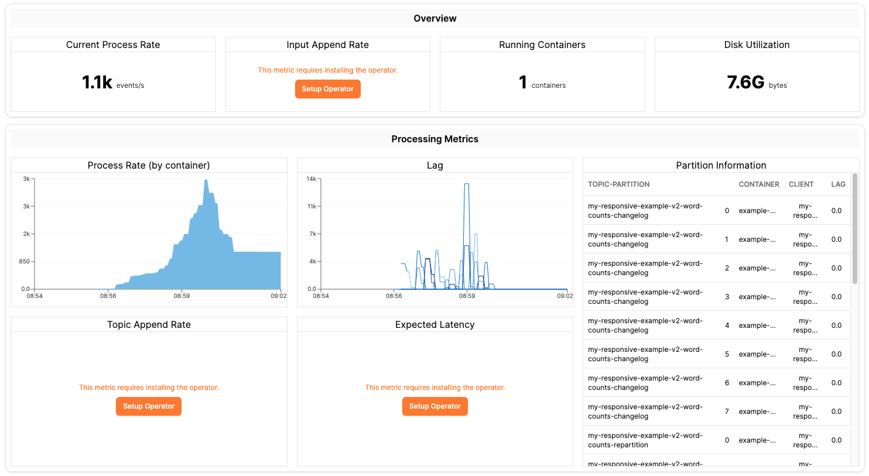Viewport: 869px width, 476px height.
Task: Click the Current Process Rate card title
Action: 113,44
